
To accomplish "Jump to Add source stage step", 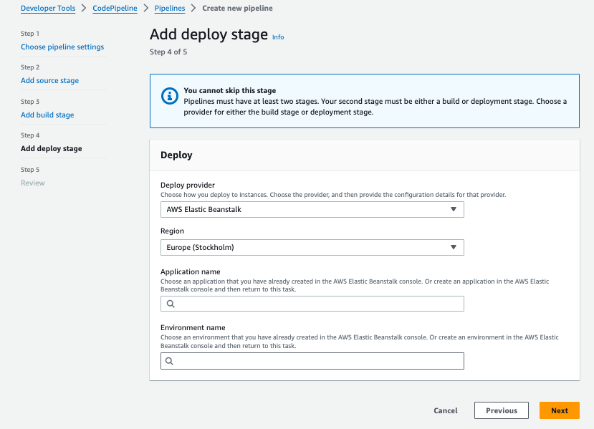I will (49, 81).
